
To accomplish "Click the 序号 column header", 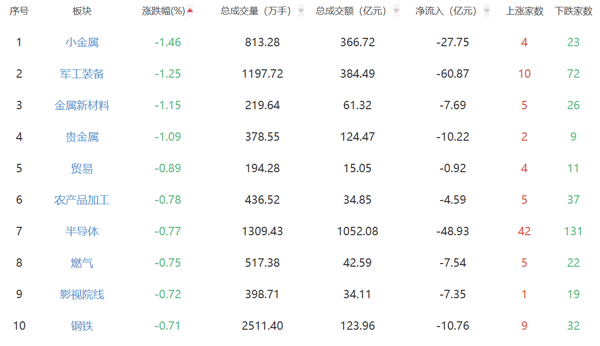I will pos(19,11).
